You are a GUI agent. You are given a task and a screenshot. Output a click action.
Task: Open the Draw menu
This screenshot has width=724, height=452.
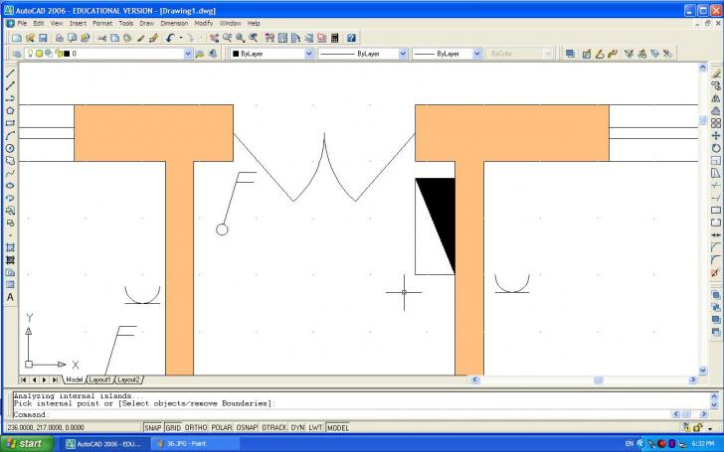point(147,23)
